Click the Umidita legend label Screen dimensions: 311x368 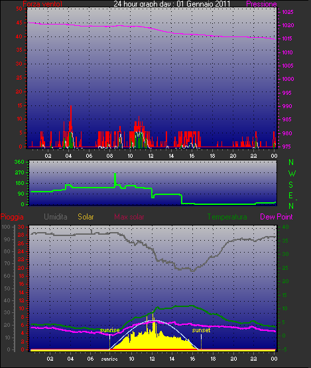56,217
